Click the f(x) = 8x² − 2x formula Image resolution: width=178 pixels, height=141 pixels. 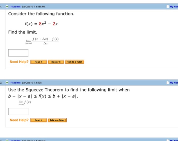[41, 24]
